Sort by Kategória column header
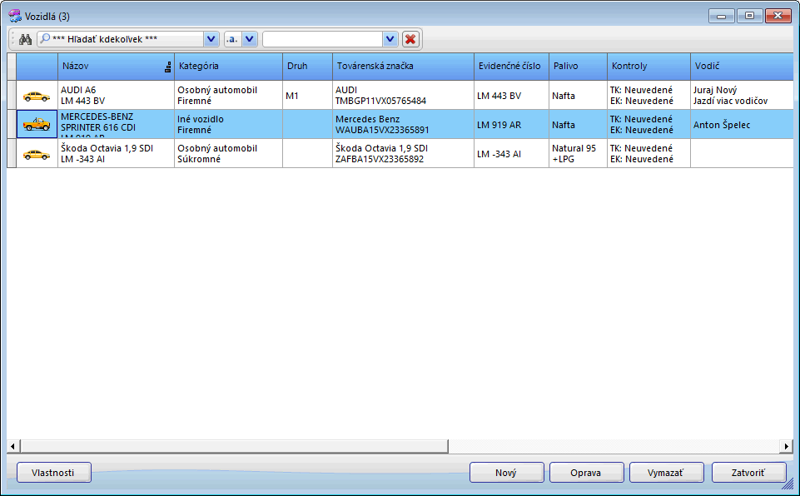The image size is (800, 496). click(x=229, y=67)
